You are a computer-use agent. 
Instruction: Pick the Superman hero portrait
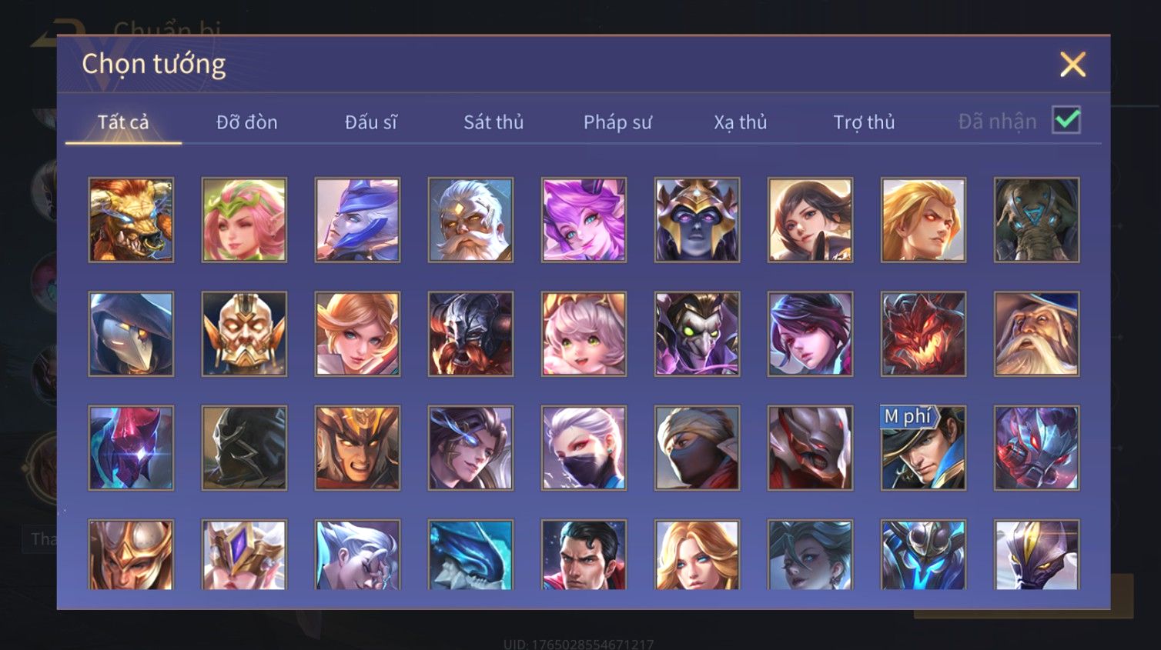tap(584, 555)
